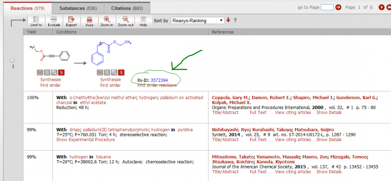
Task: Open Full Text for the Synlett 2014 reference
Action: 258,139
